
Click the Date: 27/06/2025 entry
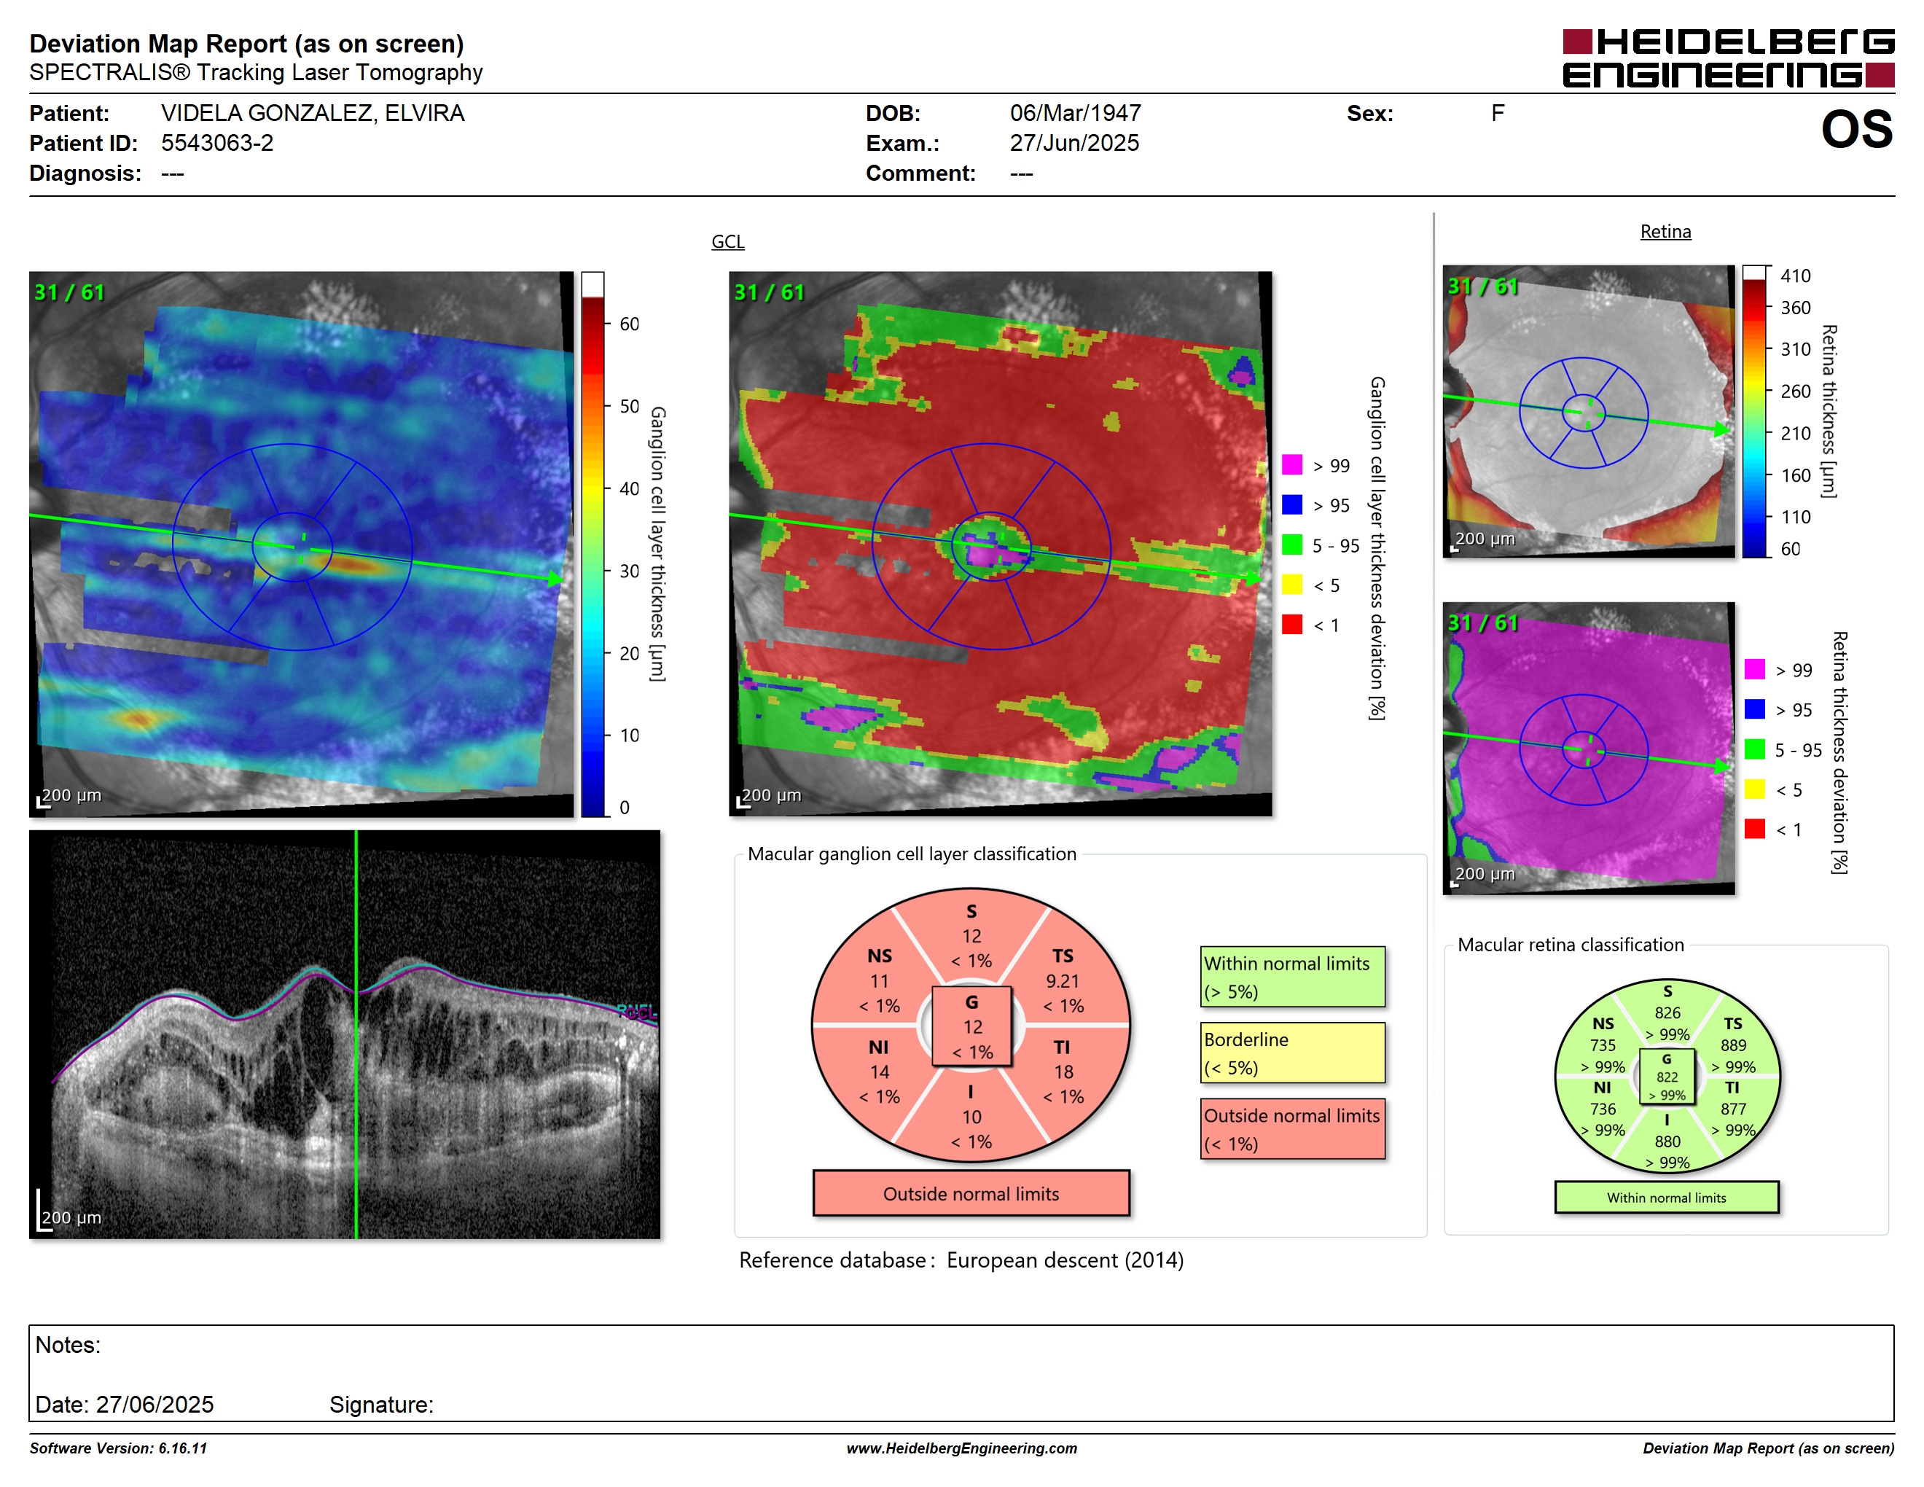124,1404
